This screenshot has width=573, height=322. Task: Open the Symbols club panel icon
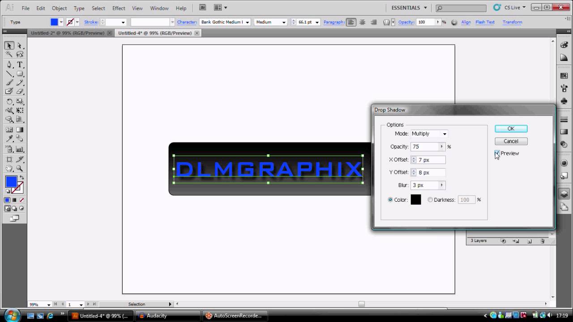click(564, 102)
